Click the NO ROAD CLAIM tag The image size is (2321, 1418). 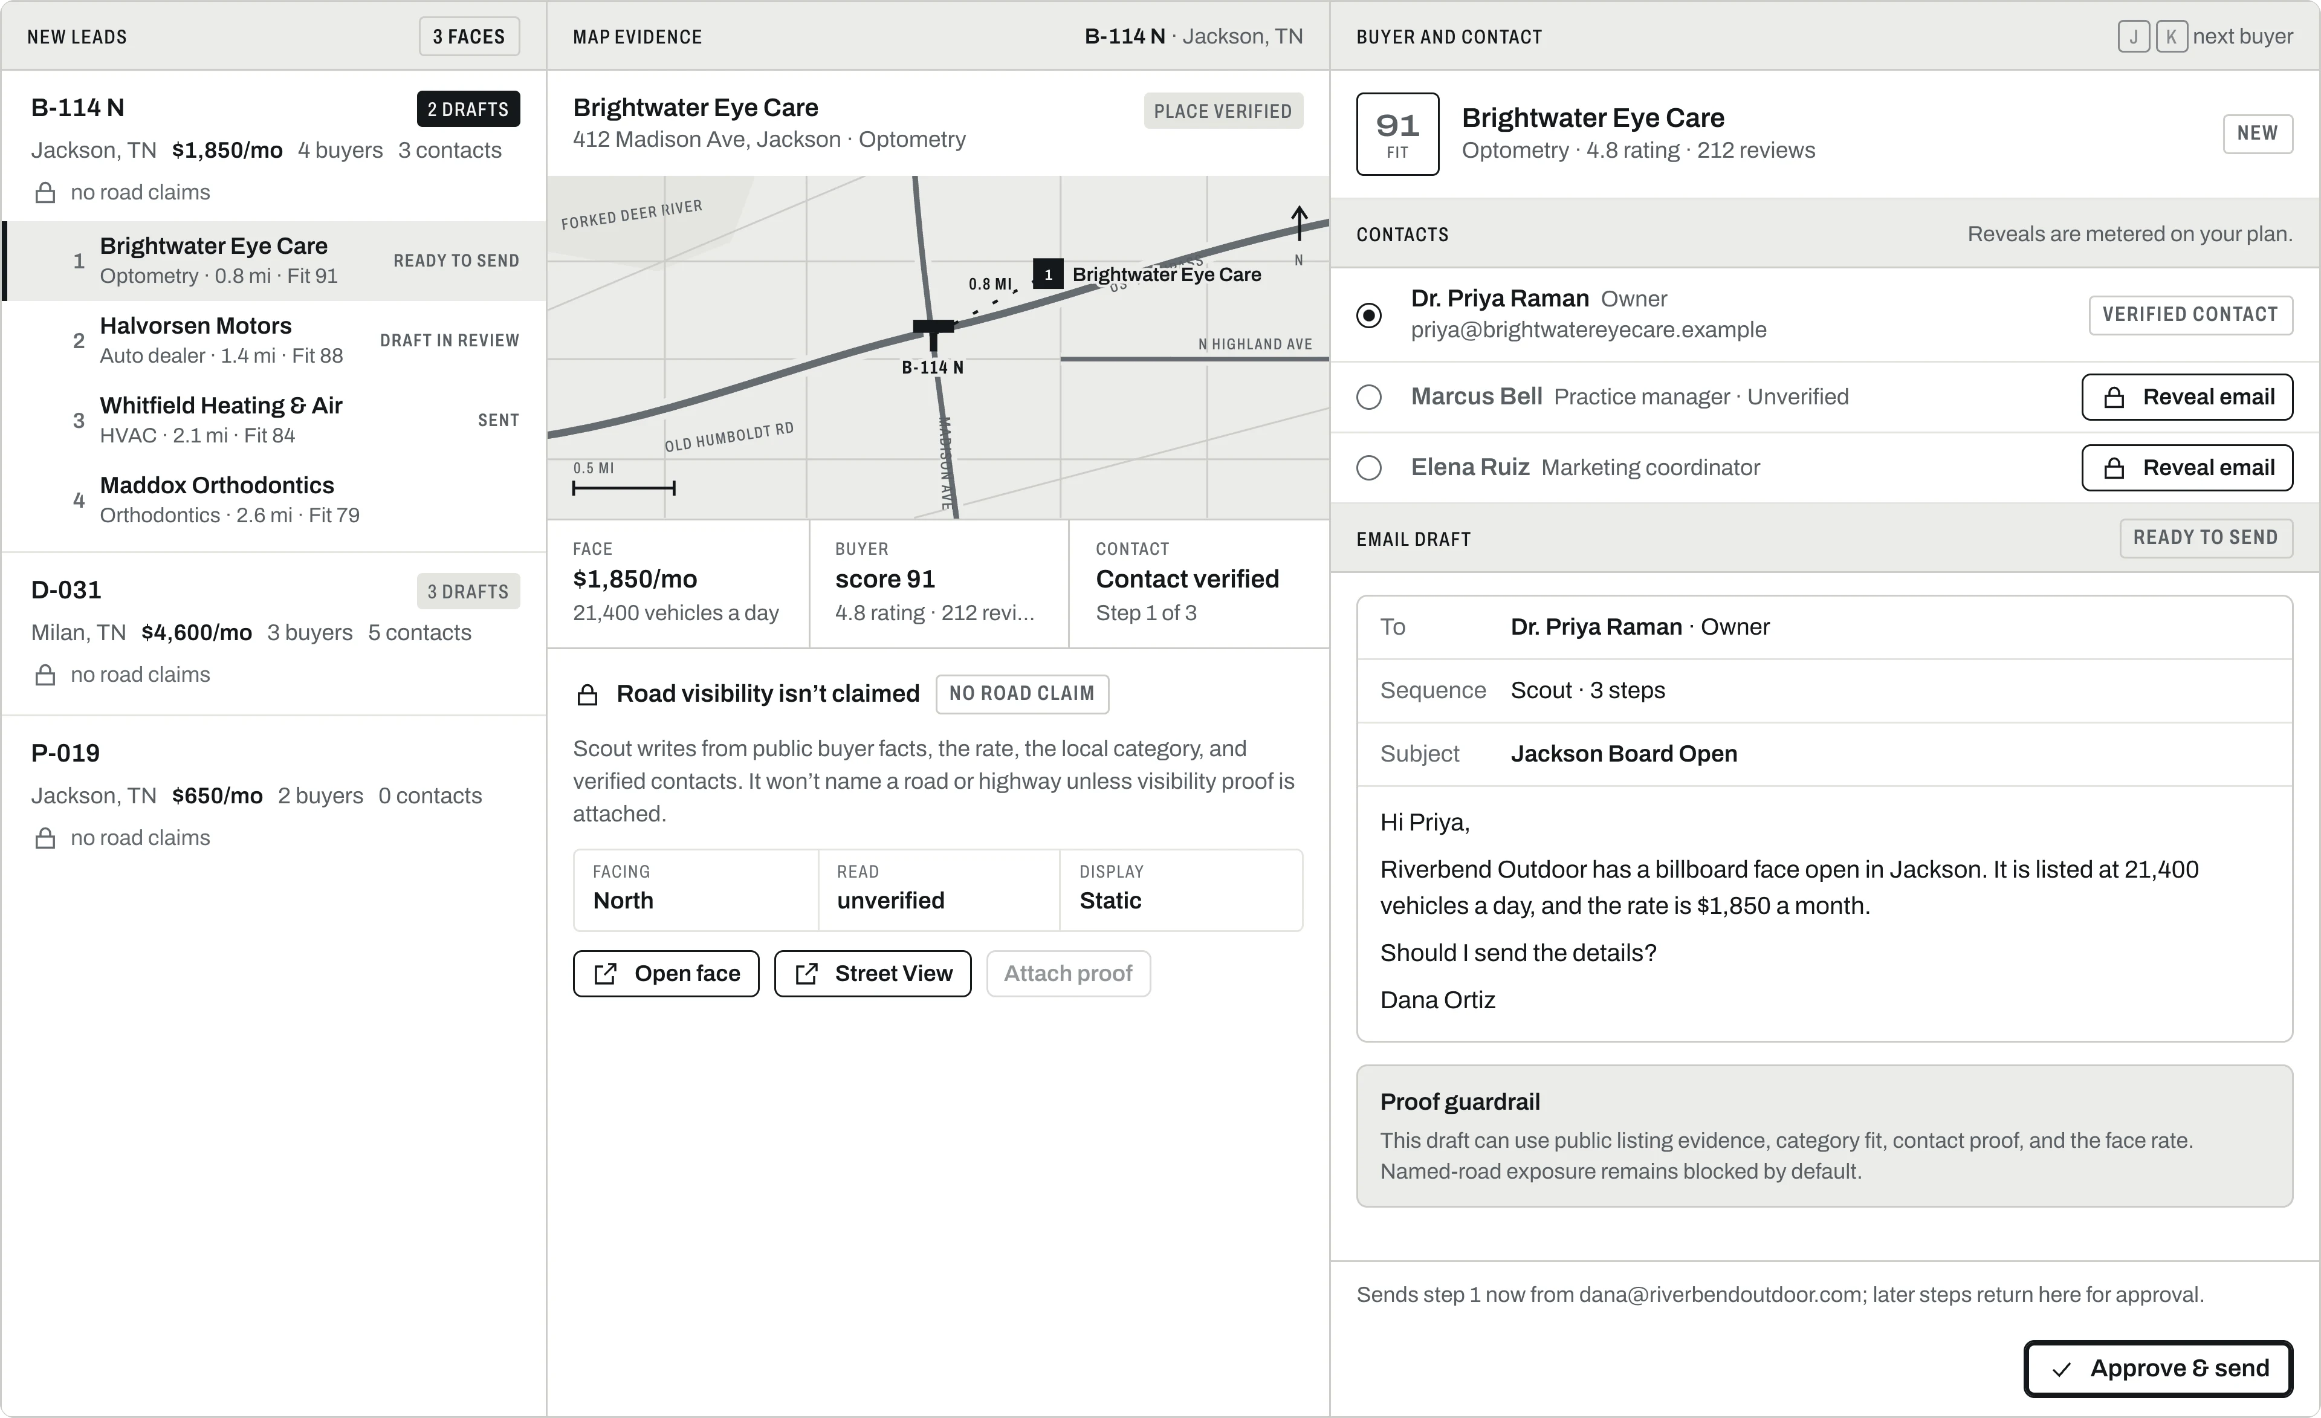pyautogui.click(x=1022, y=694)
